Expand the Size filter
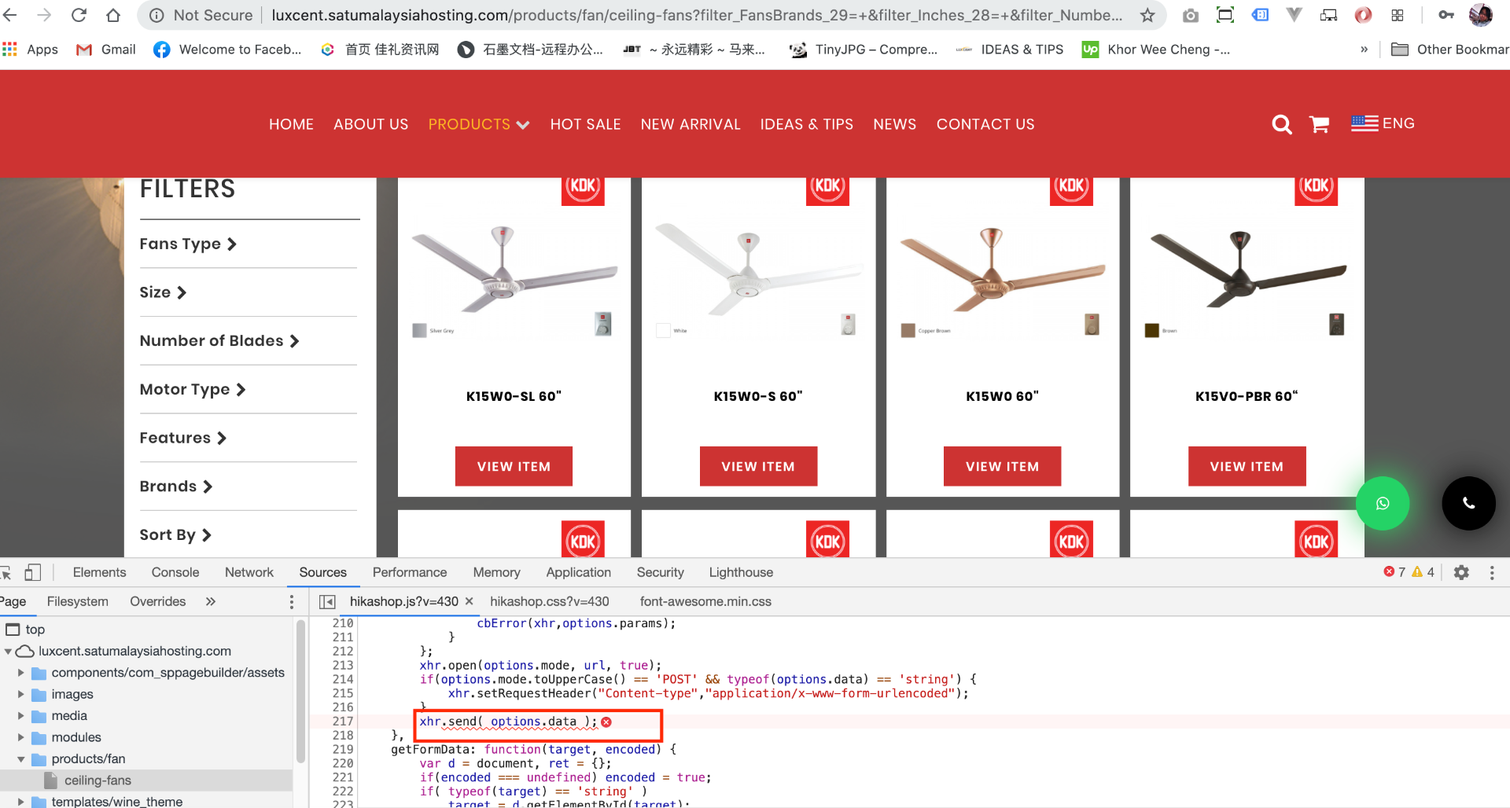The height and width of the screenshot is (808, 1510). coord(163,292)
